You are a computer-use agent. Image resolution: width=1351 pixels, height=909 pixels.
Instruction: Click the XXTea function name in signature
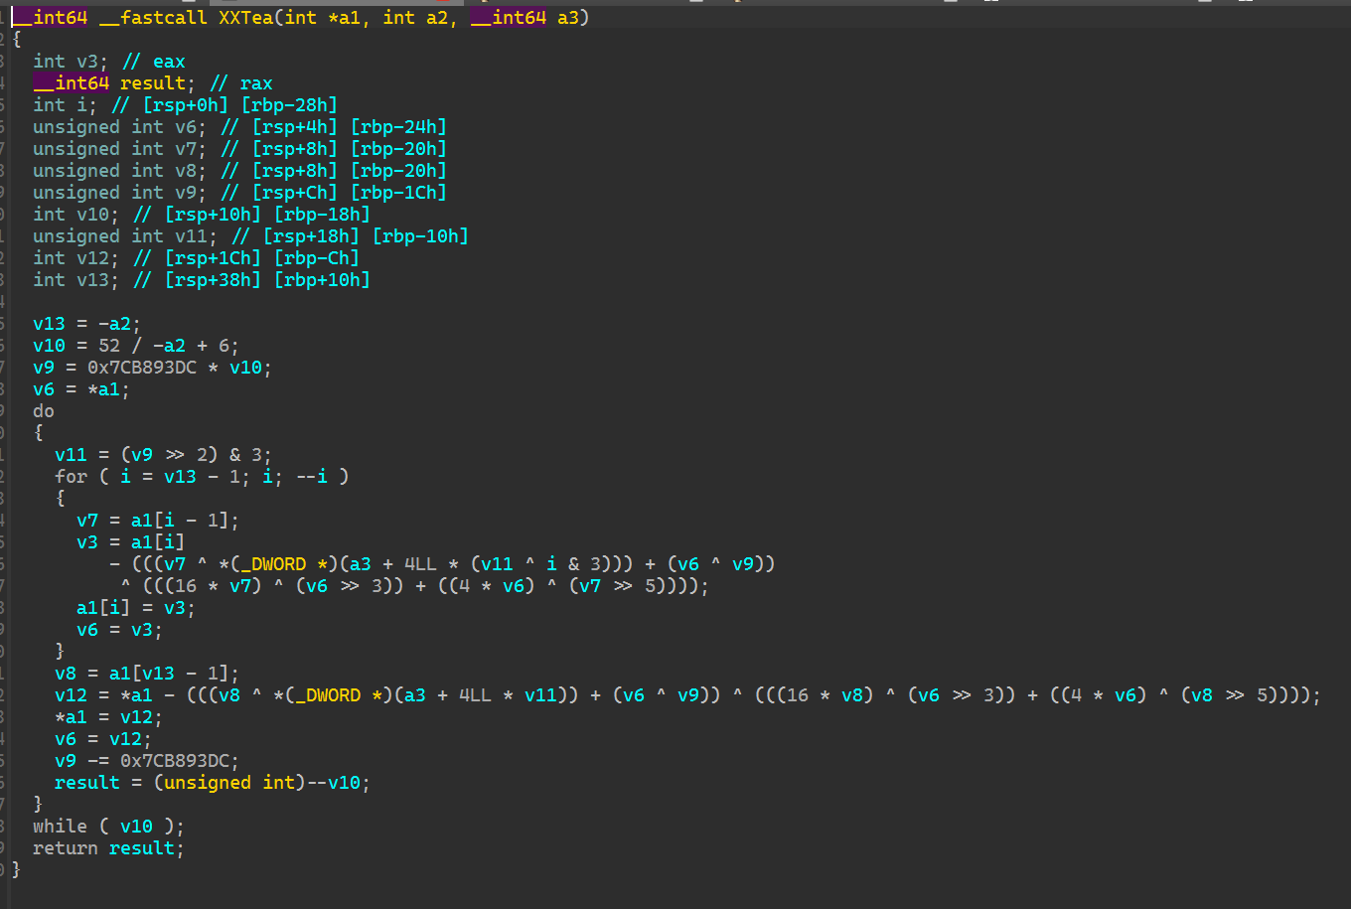tap(245, 18)
